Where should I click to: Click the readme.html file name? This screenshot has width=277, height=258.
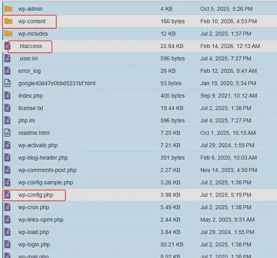coord(34,133)
